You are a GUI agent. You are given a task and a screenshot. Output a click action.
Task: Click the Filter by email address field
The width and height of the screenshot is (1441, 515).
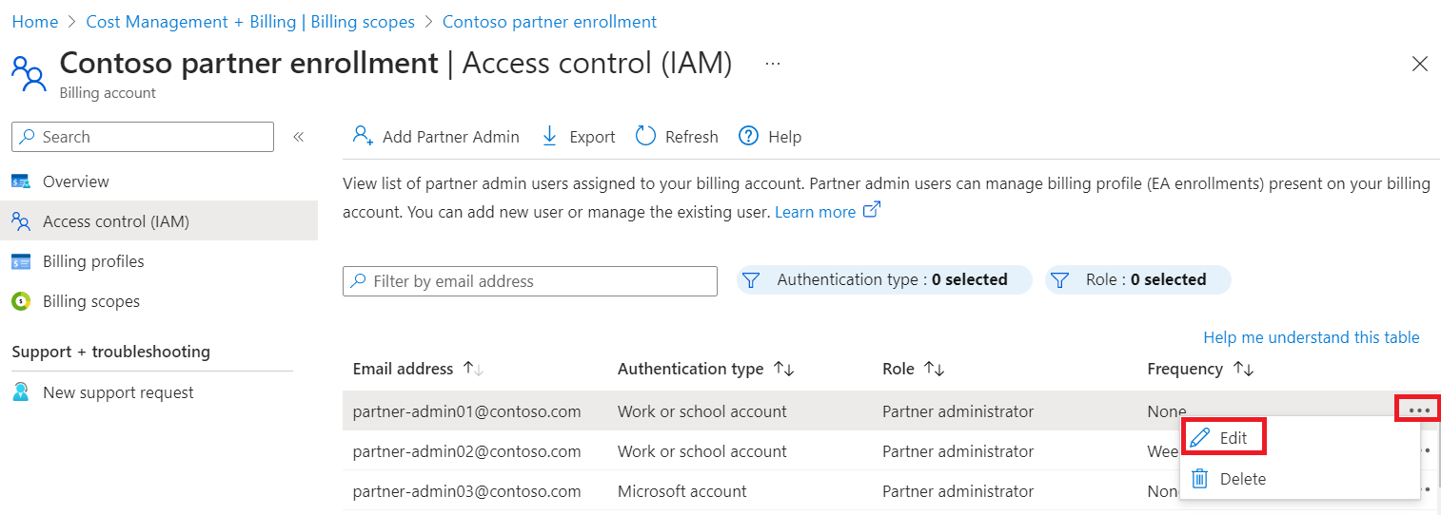coord(529,281)
